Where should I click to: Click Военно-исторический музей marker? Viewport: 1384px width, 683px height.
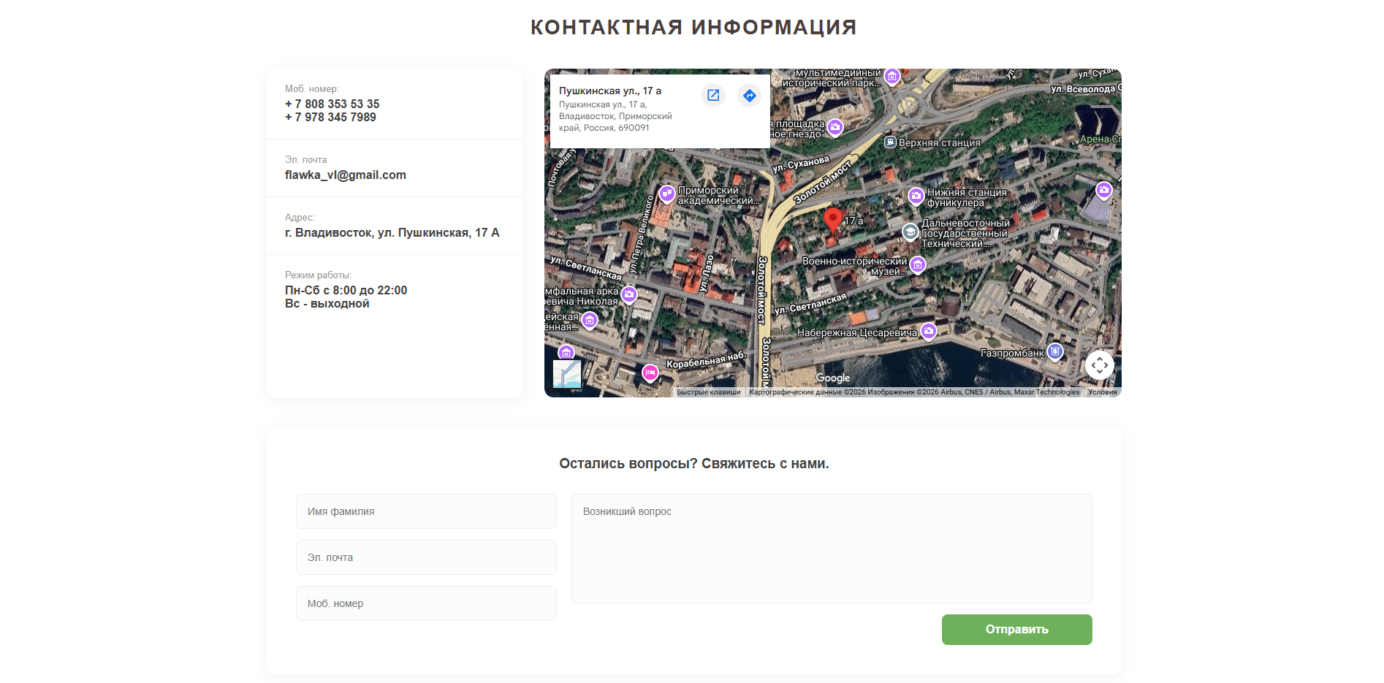click(x=918, y=264)
